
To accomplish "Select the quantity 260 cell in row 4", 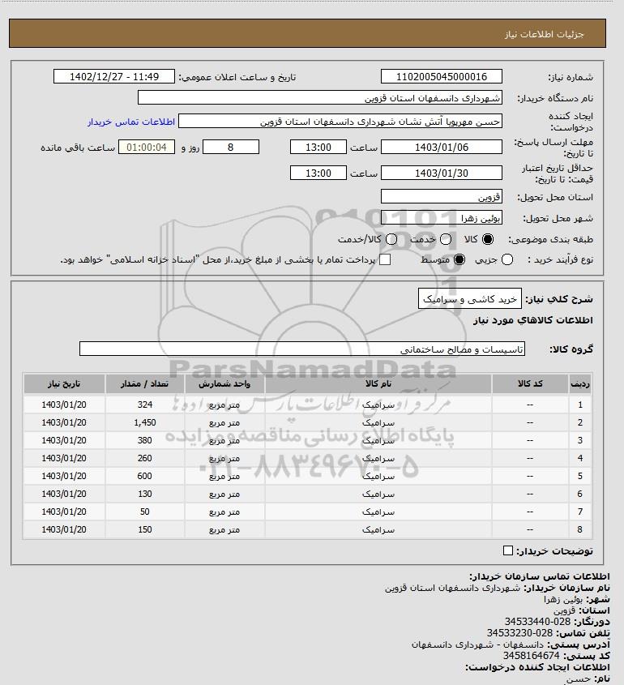I will 145,458.
